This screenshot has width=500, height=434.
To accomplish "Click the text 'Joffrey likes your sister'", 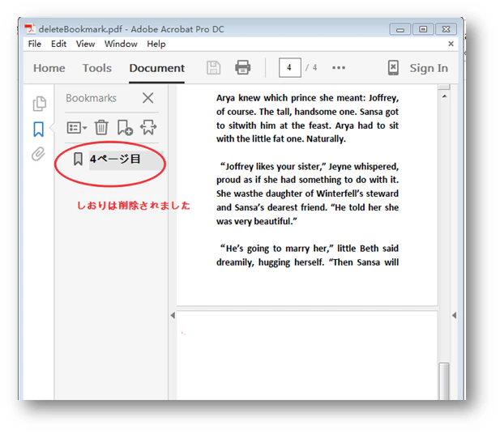I will (x=273, y=166).
